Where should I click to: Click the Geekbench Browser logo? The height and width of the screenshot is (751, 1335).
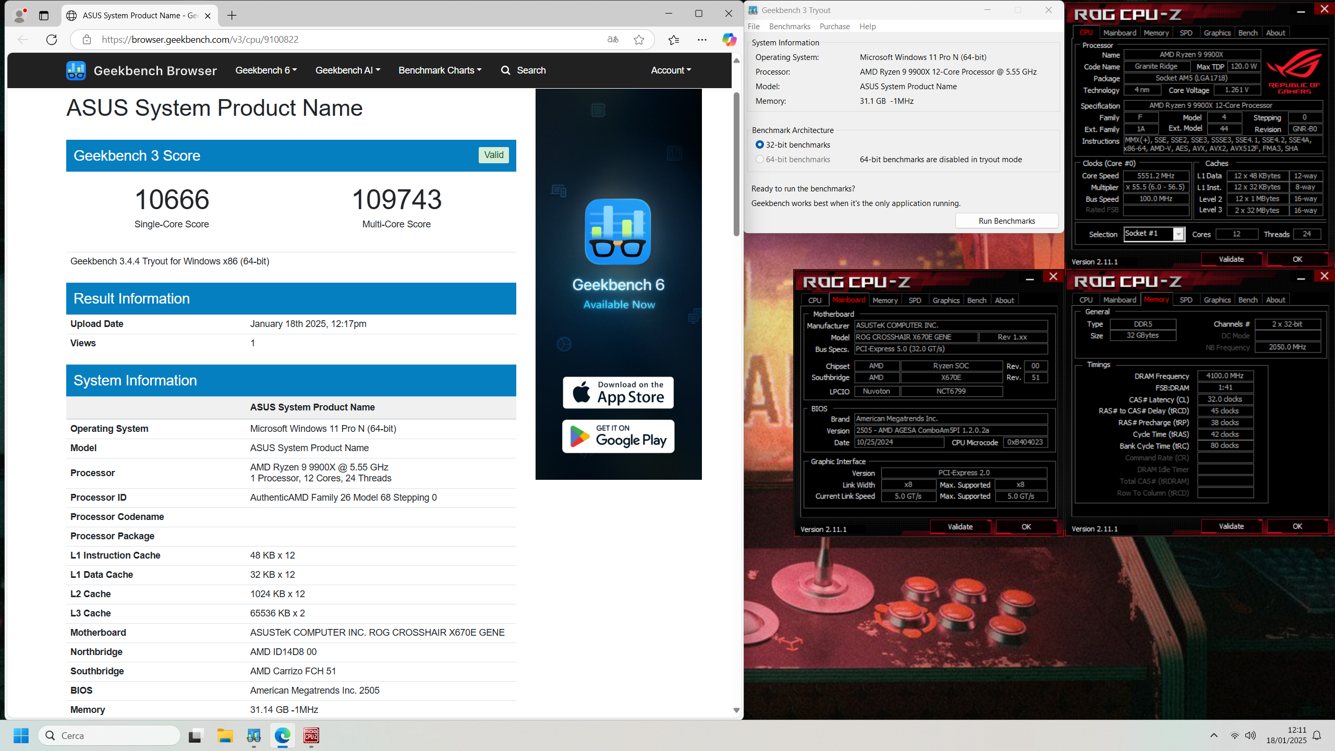[141, 70]
